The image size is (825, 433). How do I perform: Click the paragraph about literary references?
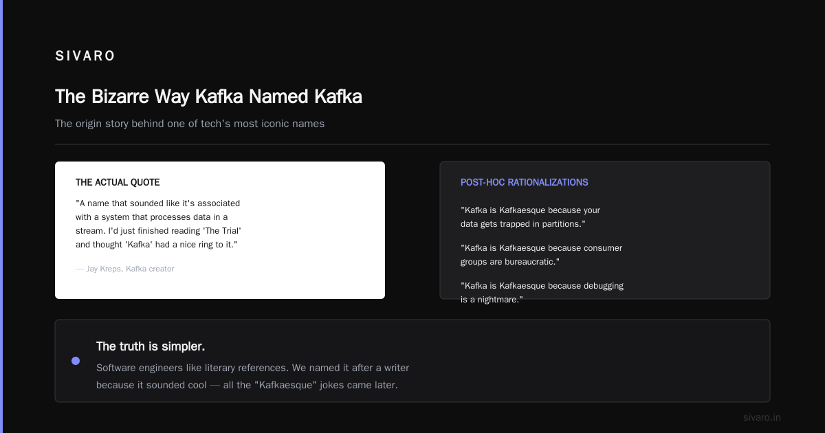pyautogui.click(x=253, y=377)
